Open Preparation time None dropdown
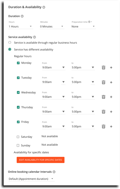Screen dimensions: 120x189 (x=83, y=27)
